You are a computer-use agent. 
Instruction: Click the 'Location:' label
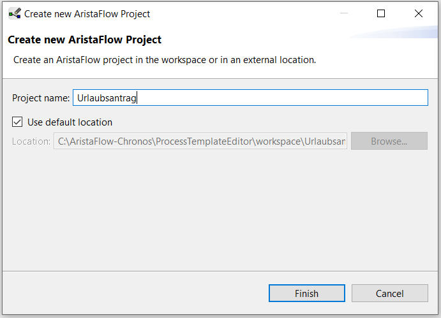click(x=31, y=141)
